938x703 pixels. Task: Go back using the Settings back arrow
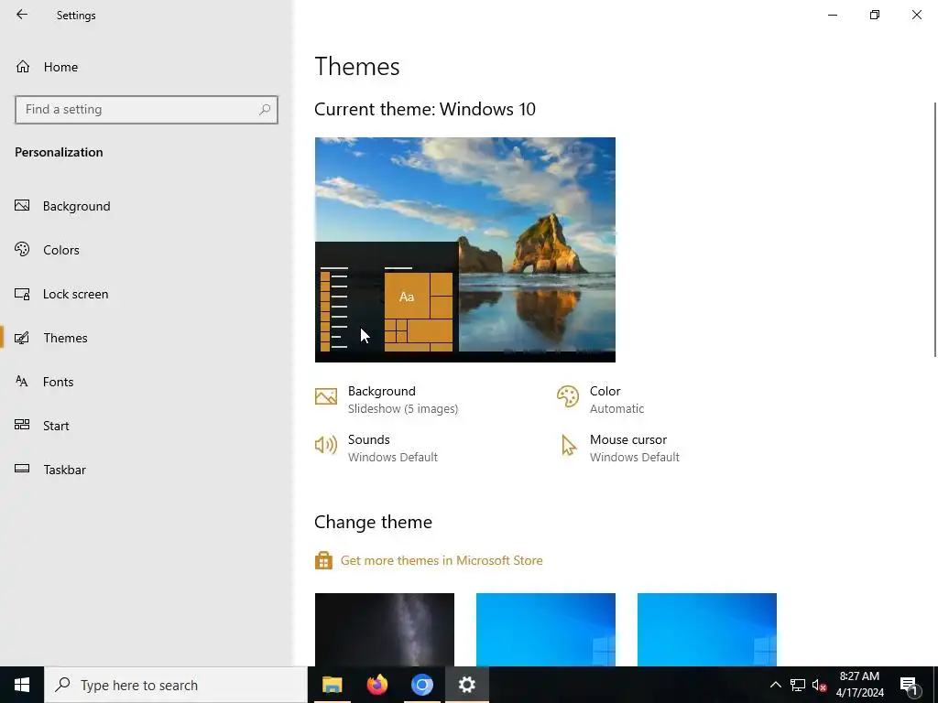tap(22, 15)
